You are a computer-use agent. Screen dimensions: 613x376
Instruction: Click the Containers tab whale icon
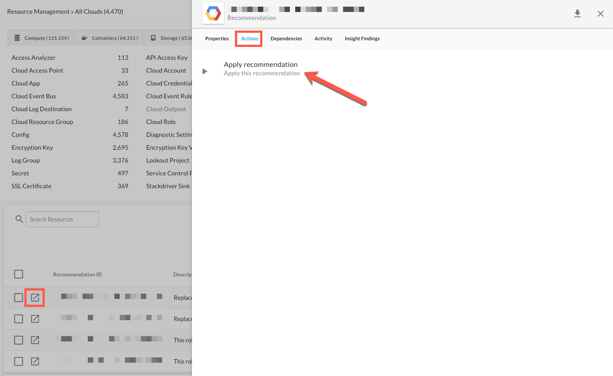pyautogui.click(x=84, y=38)
